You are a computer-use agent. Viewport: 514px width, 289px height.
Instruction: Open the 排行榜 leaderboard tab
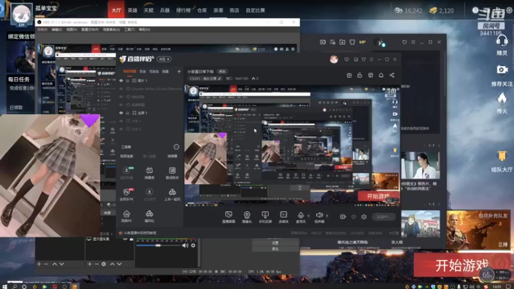point(183,10)
